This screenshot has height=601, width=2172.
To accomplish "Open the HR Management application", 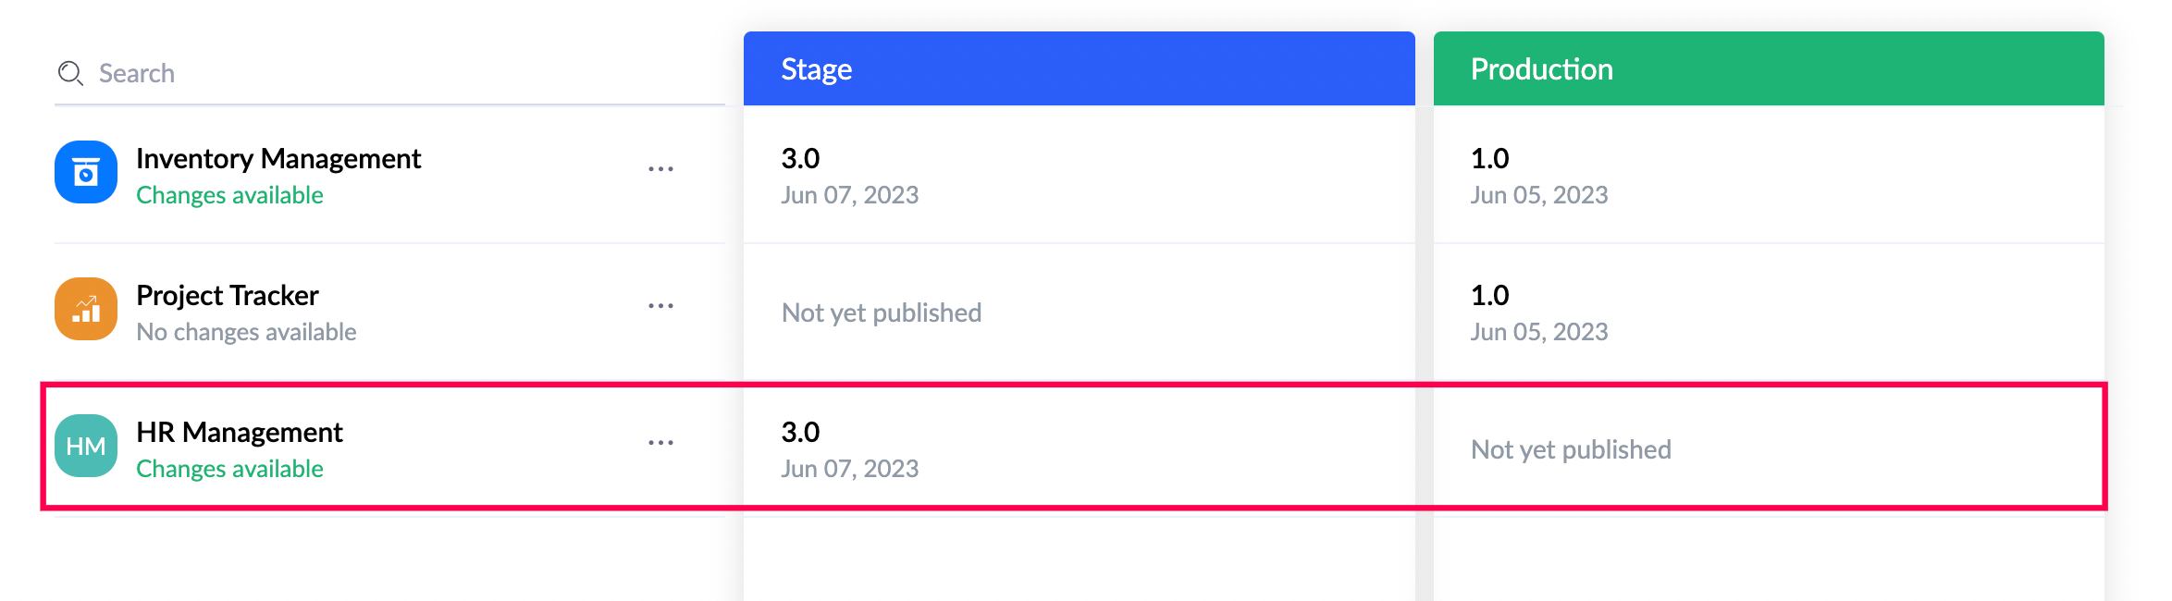I will tap(240, 433).
